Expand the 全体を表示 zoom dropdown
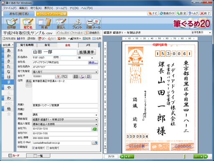The height and width of the screenshot is (161, 214). coord(201,33)
